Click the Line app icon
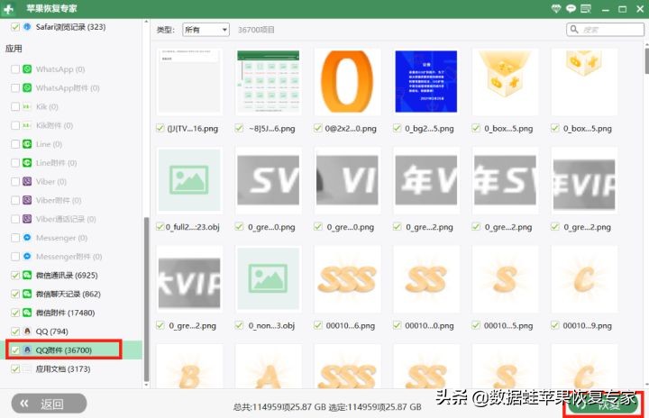Viewport: 649px width, 418px height. click(27, 144)
